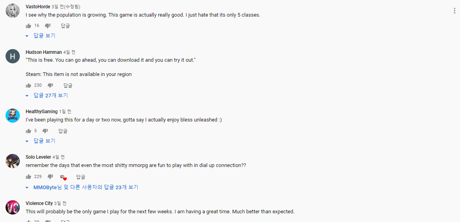Click creator heart badge on Solo Leveler's comment
Screen dimensions: 460x222
coord(63,177)
